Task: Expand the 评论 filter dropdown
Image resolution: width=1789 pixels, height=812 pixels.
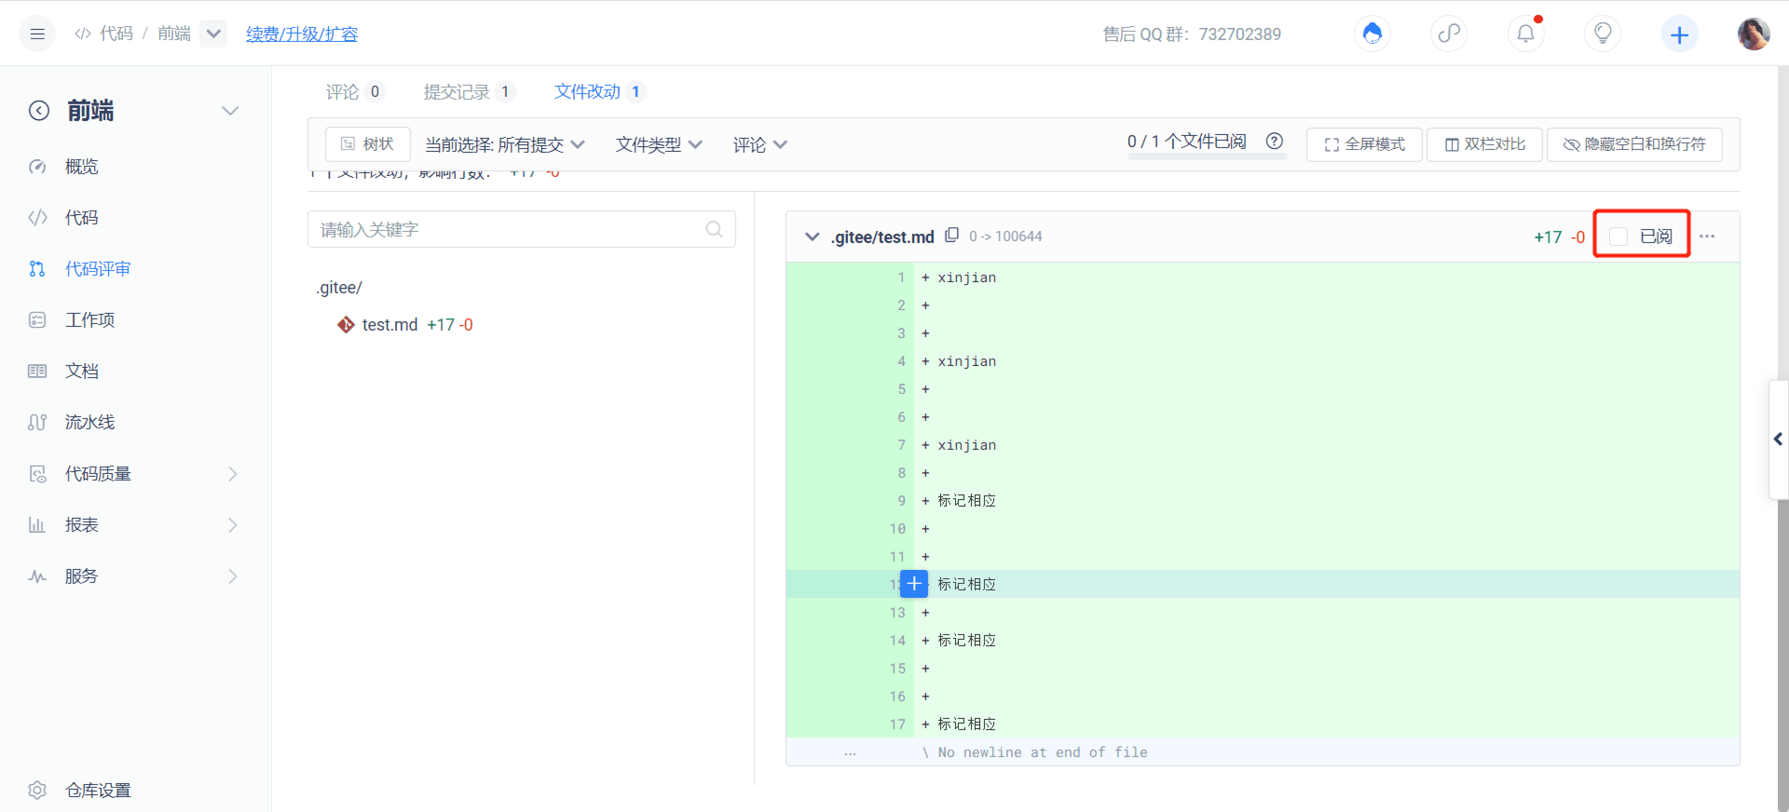Action: point(759,145)
